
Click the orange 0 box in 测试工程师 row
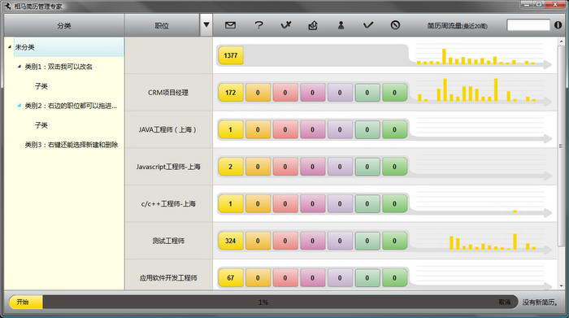click(258, 241)
